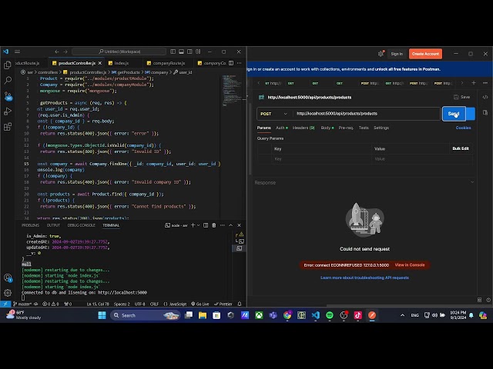Click Bulk Edit in Query Params
Viewport: 493px width, 369px height.
pos(461,148)
